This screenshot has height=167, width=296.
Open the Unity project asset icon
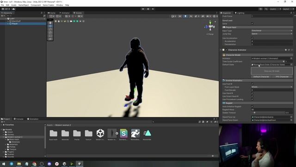pos(100,133)
